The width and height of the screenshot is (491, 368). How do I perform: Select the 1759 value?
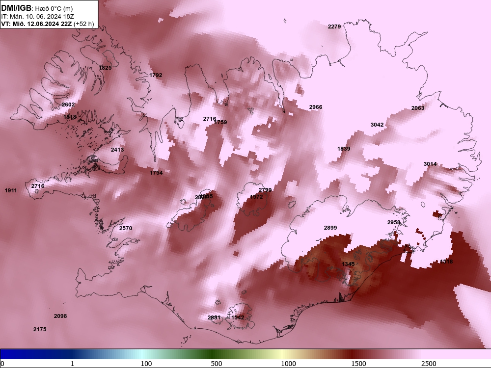click(221, 122)
